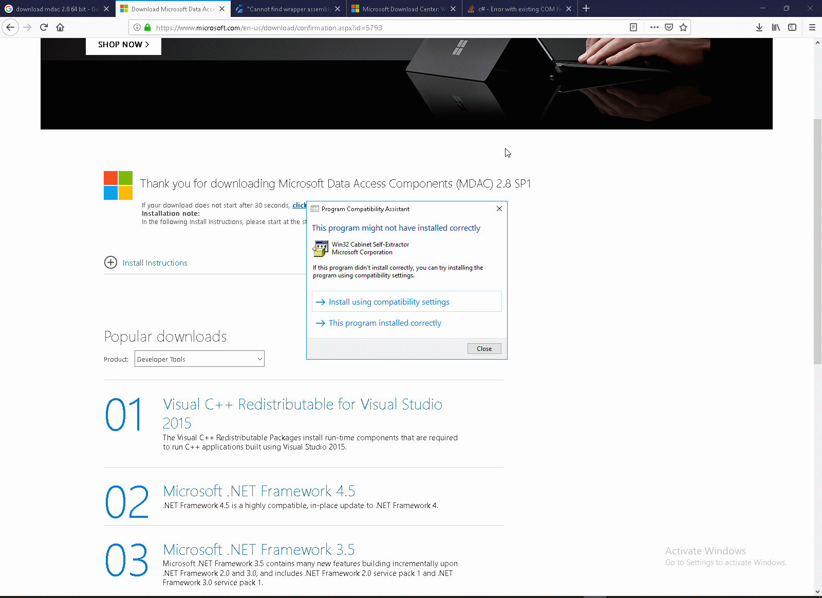Viewport: 822px width, 598px height.
Task: Minimize the Firefox window
Action: pyautogui.click(x=762, y=8)
